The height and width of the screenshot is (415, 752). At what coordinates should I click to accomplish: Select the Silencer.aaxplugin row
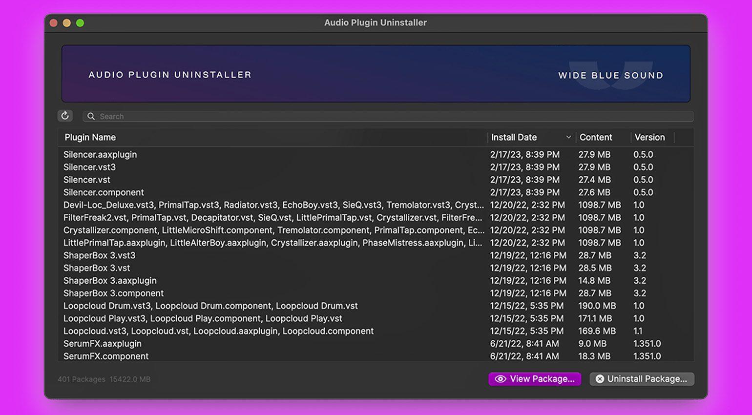point(376,154)
